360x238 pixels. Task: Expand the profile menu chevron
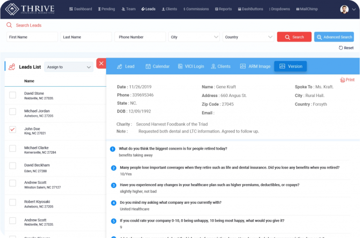(x=354, y=9)
